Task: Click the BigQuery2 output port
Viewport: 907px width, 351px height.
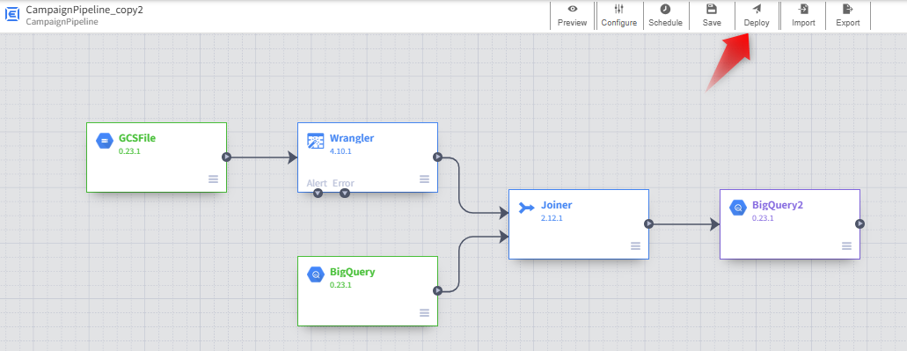Action: tap(860, 223)
